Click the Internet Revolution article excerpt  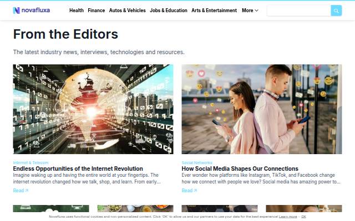[x=87, y=178]
